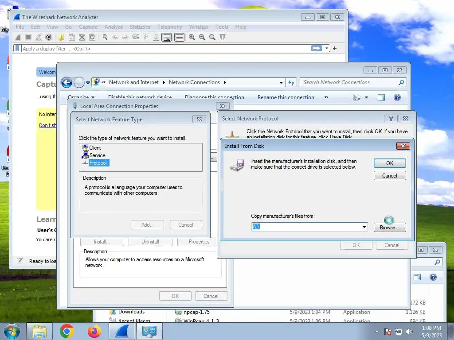Open Wireshark Analyze menu
Screen dimensions: 454x340
(x=114, y=27)
